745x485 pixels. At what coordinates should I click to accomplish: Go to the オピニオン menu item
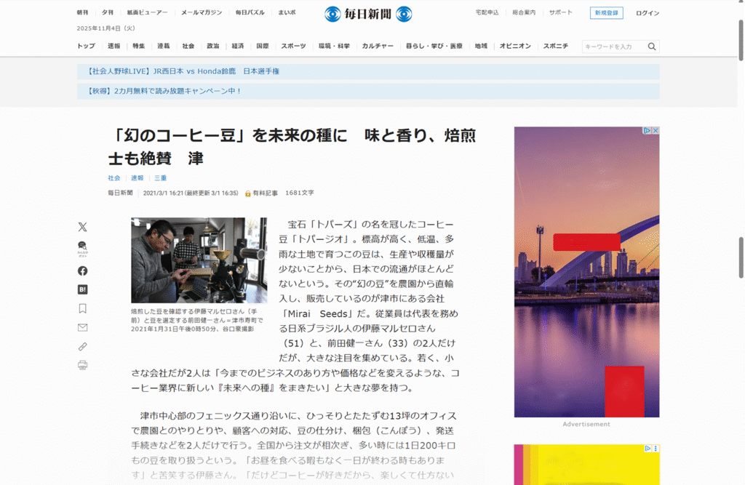click(x=514, y=46)
